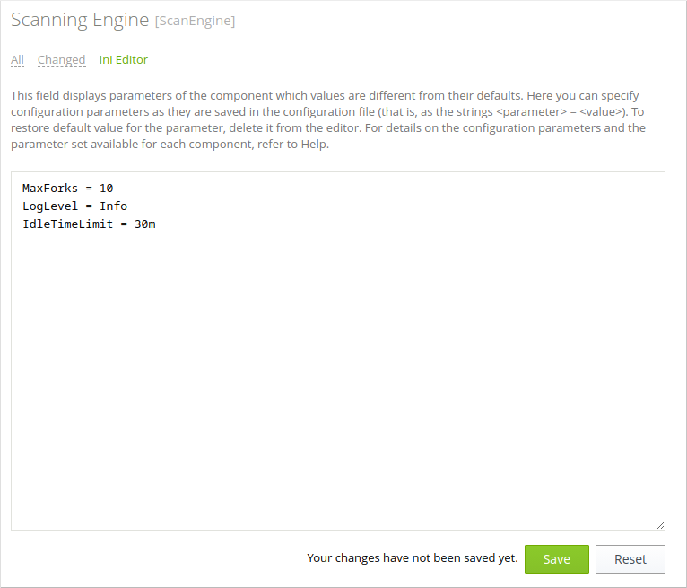Click the text area resize handle
687x588 pixels.
click(660, 525)
